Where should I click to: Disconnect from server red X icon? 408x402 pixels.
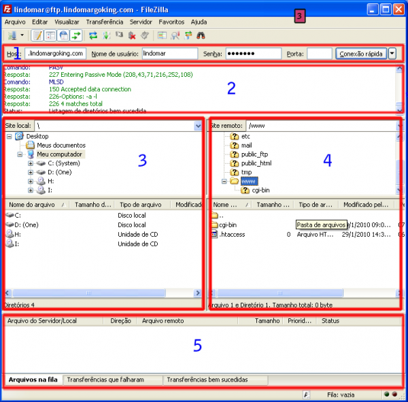[x=132, y=35]
